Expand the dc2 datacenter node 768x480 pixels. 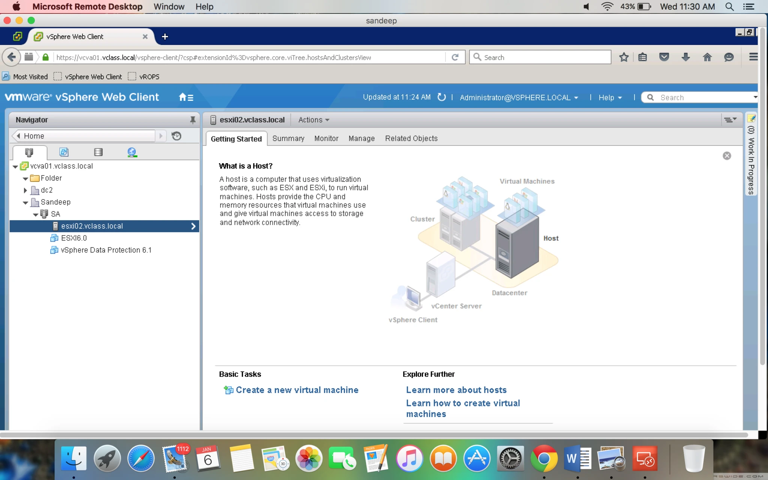(25, 190)
